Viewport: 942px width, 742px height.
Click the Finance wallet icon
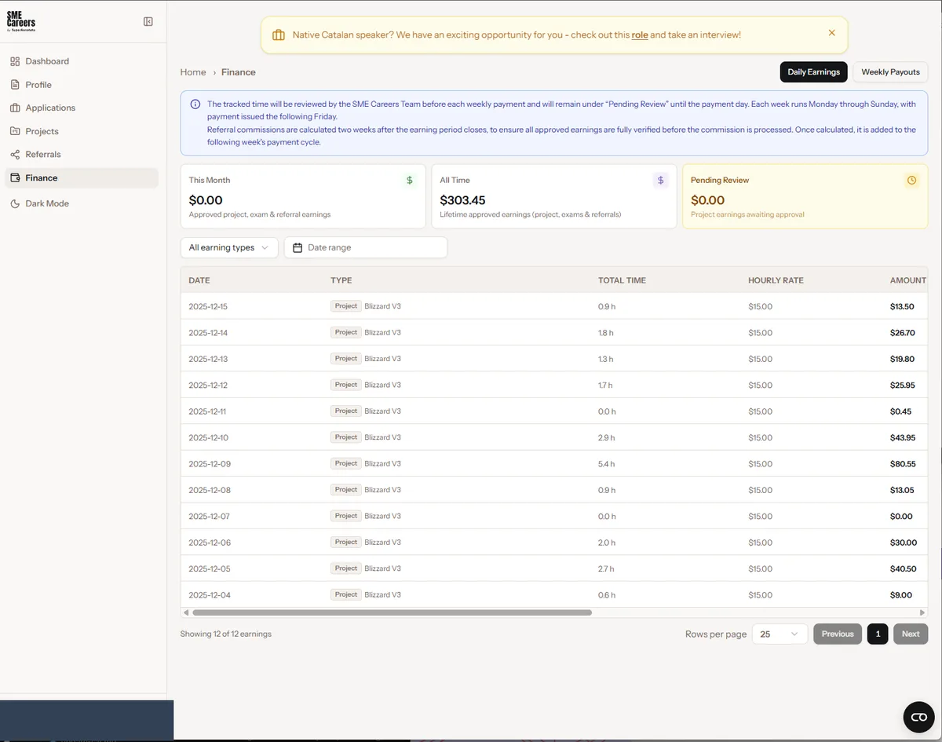point(15,178)
